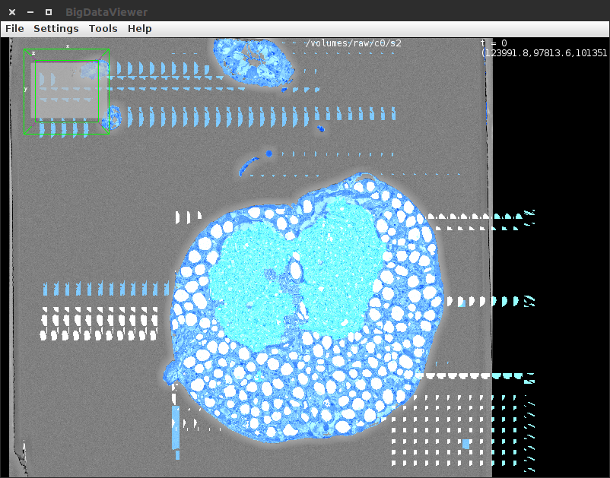Click the BigDataViewer title bar text
This screenshot has height=478, width=610.
click(x=107, y=11)
